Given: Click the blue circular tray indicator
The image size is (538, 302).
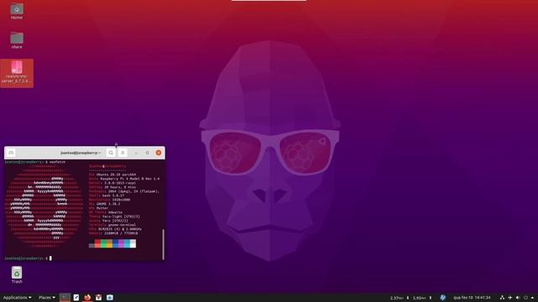Looking at the screenshot, I should [x=443, y=298].
